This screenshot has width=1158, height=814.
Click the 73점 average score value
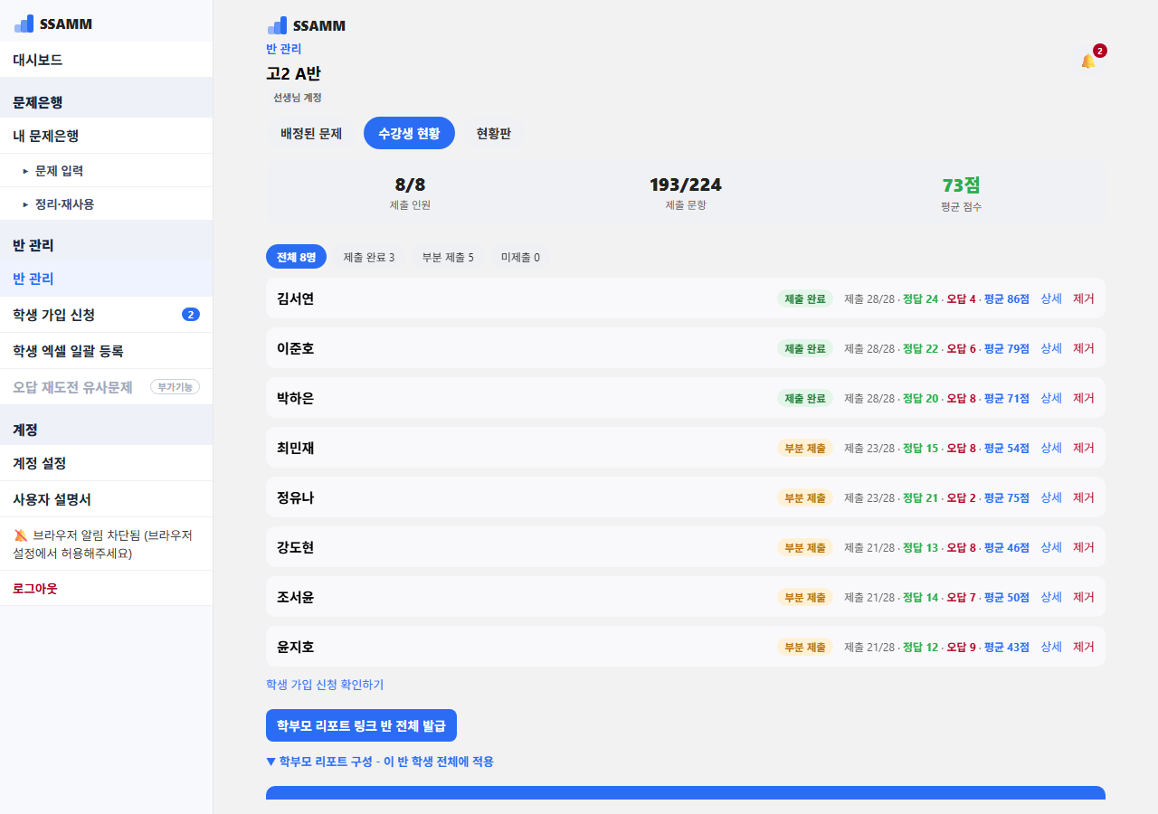point(961,185)
